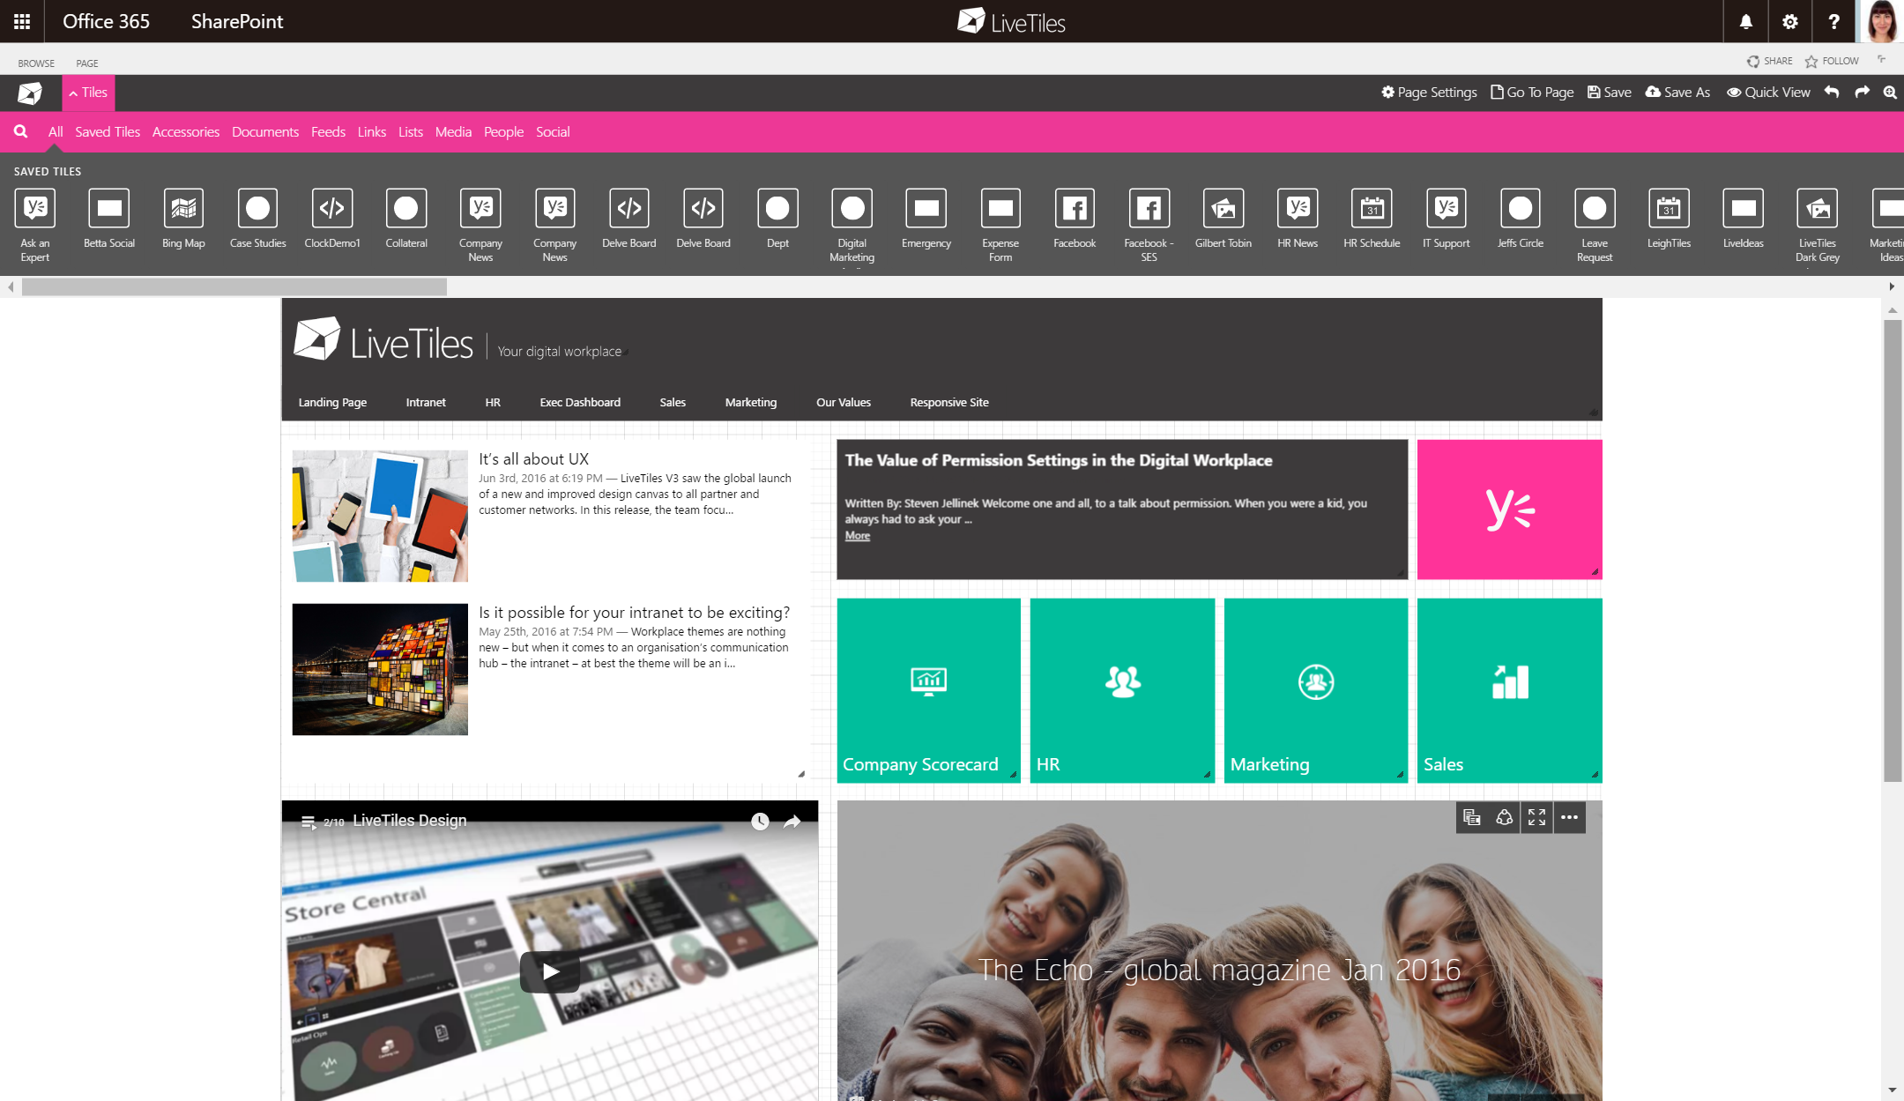The image size is (1904, 1101).
Task: Click Go To Page in the toolbar
Action: pyautogui.click(x=1531, y=92)
